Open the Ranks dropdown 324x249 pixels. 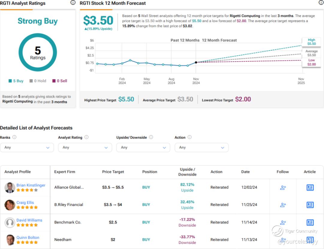pyautogui.click(x=27, y=148)
